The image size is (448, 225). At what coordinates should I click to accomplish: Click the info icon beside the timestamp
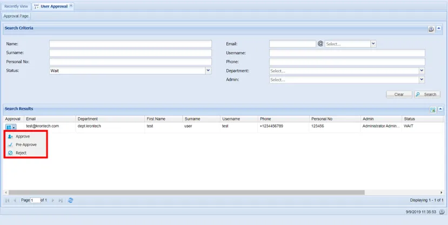click(x=442, y=212)
